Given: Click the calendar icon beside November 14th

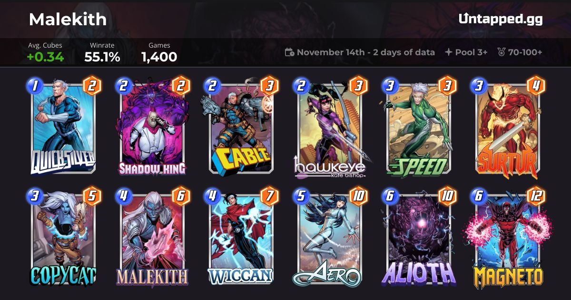Looking at the screenshot, I should [289, 52].
